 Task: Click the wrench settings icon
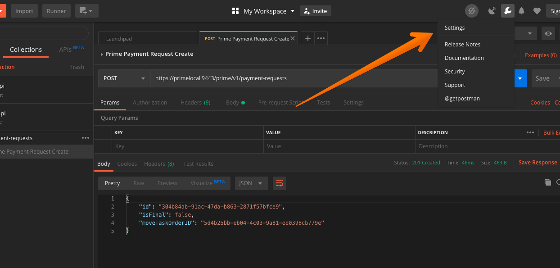pyautogui.click(x=507, y=11)
